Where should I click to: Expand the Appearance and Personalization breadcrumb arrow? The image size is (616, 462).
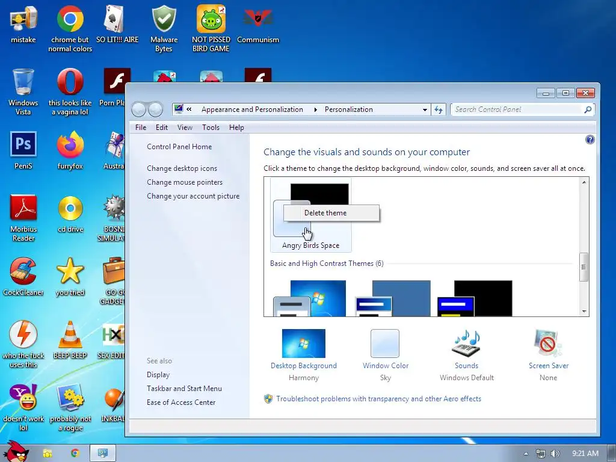tap(315, 109)
